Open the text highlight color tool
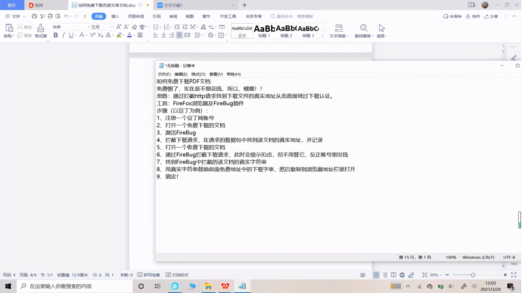This screenshot has width=522, height=293. point(119,35)
